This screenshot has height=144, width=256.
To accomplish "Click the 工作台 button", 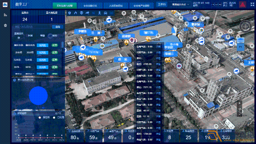I will coord(162,5).
